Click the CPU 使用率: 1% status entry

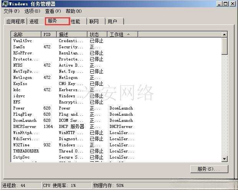tap(67, 185)
